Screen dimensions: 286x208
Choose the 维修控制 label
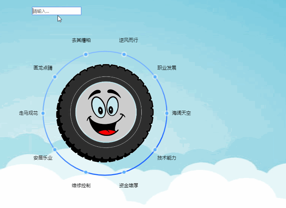[81, 185]
